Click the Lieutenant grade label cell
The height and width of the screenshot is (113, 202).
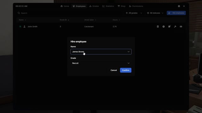coord(89,26)
